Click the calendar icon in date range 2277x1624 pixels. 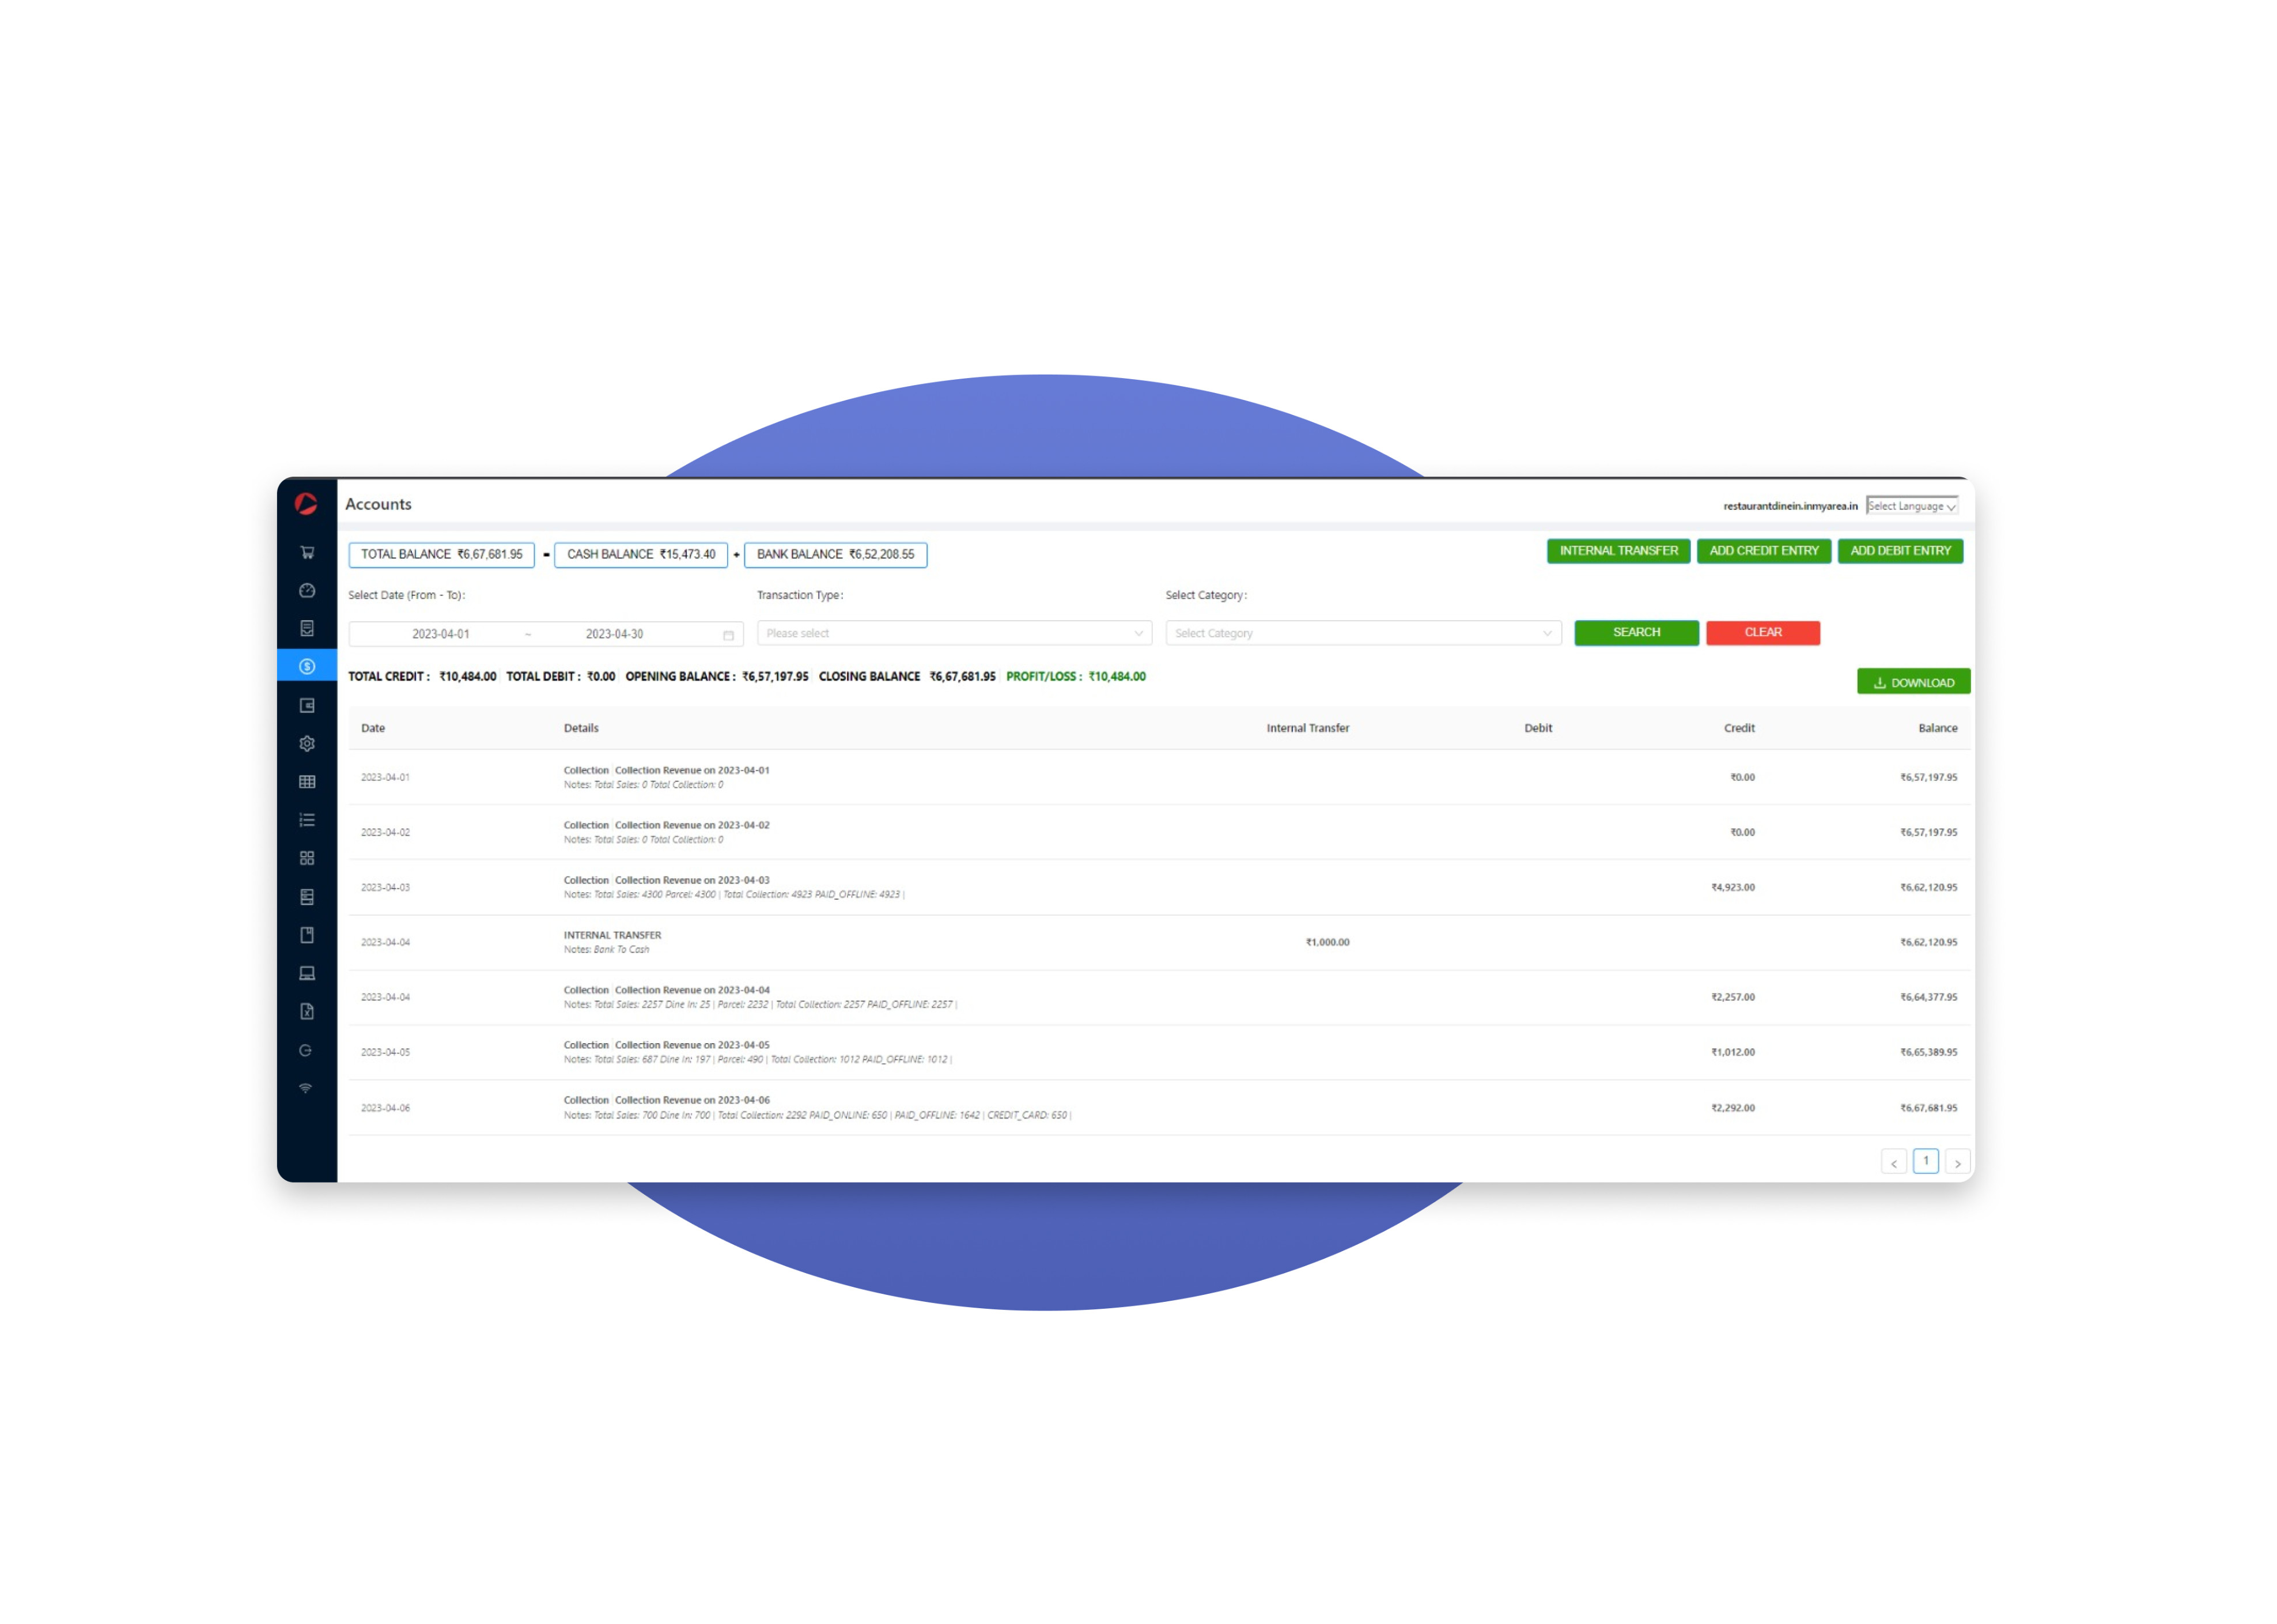point(729,635)
